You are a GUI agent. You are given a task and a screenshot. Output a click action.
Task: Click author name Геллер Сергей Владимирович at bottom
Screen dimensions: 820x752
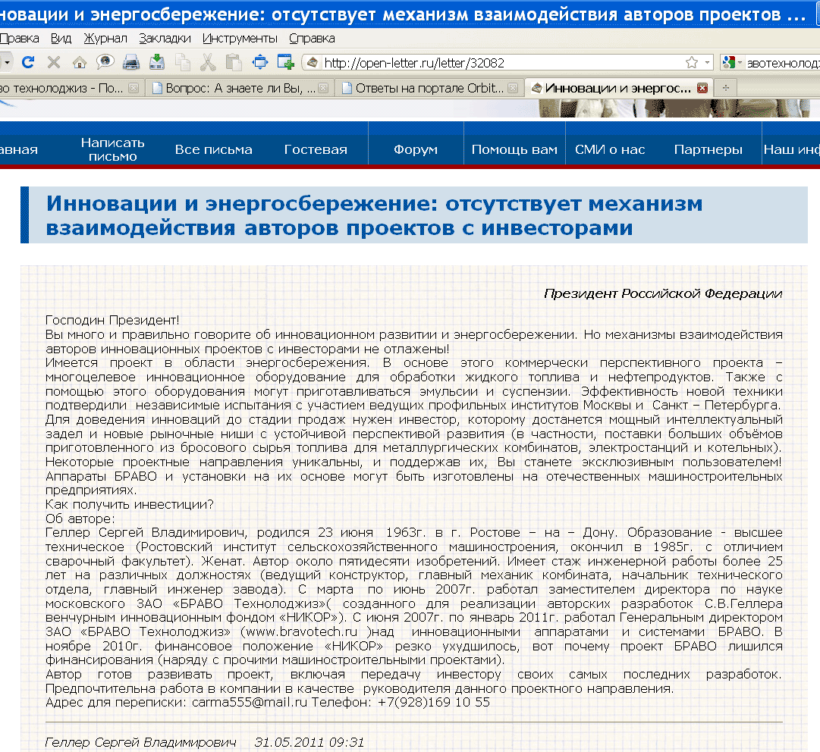coord(140,742)
